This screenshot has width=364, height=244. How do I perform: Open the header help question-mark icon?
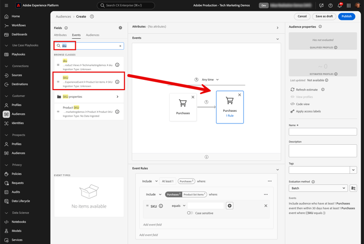pyautogui.click(x=331, y=5)
